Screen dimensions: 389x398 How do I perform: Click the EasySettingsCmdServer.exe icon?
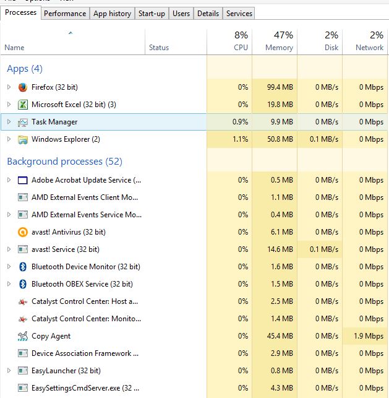pyautogui.click(x=23, y=388)
